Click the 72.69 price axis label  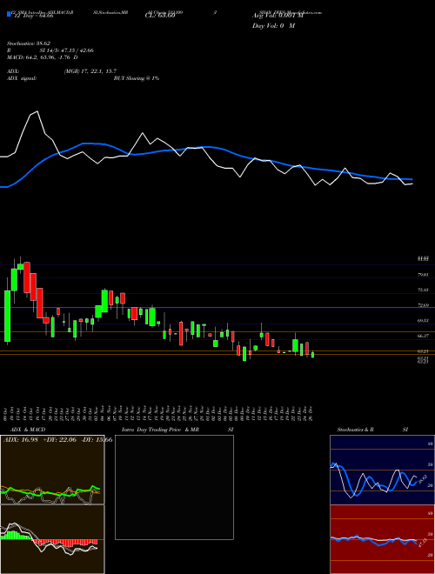424,305
